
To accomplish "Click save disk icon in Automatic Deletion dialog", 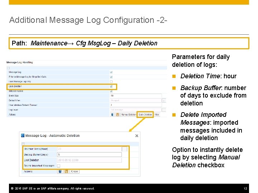I will point(66,171).
